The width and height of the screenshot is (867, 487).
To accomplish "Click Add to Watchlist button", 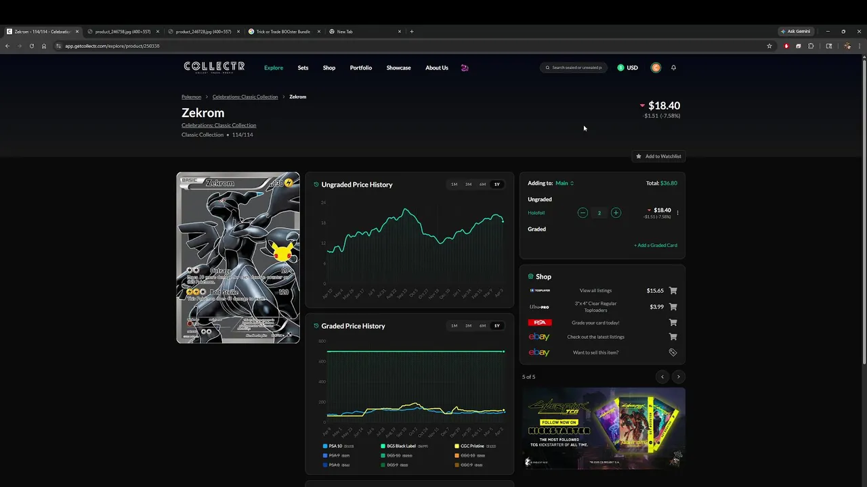I will click(658, 156).
